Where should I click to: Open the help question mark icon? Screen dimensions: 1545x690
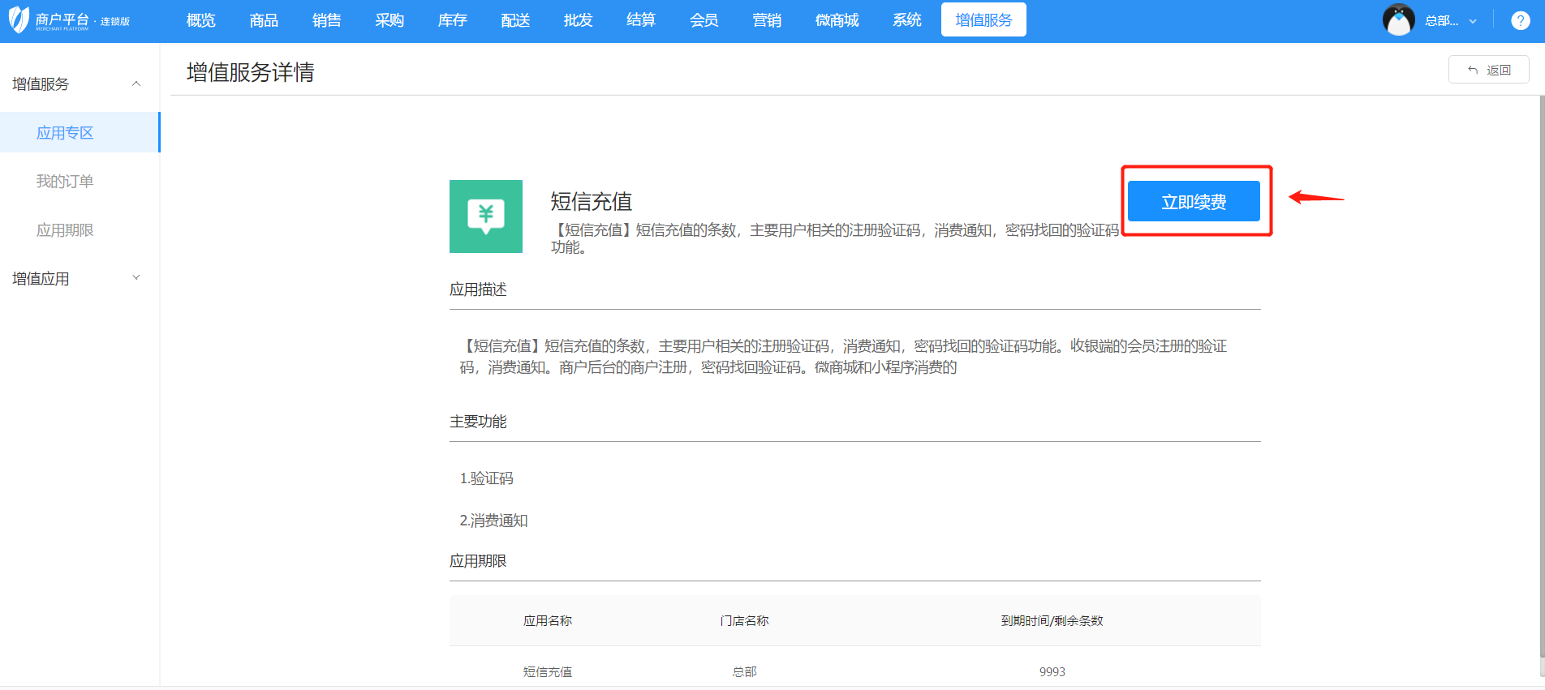click(1520, 20)
